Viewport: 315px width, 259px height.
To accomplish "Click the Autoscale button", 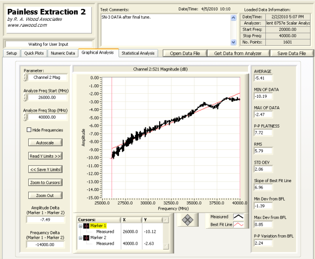I will [45, 143].
